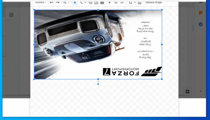Open the border weight options
Screen dimensions: 210x120
pos(116,2)
